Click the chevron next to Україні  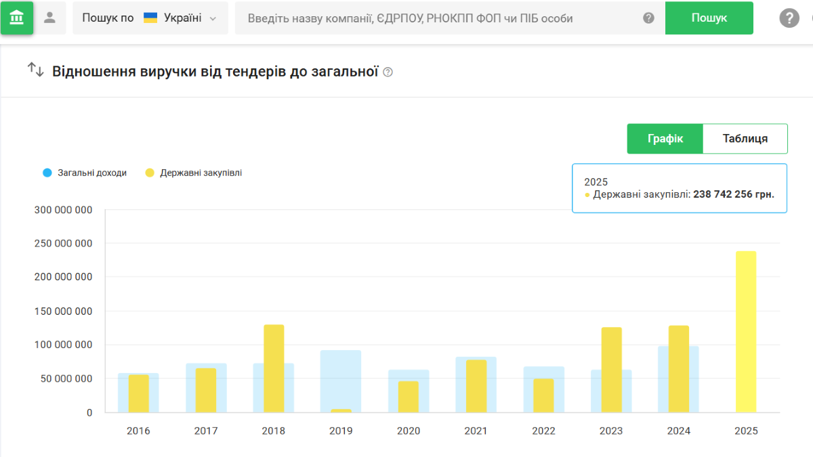213,19
